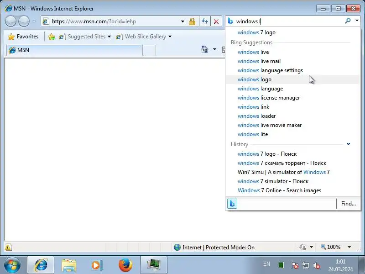Open 'Windows 7 Online - Search images' history entry
This screenshot has height=274, width=365.
(292, 190)
